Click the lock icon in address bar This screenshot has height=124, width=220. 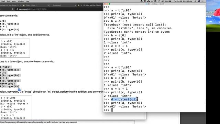tap(17, 9)
